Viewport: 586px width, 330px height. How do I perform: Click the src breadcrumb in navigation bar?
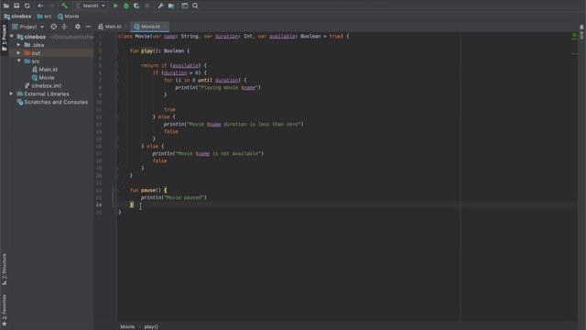point(44,16)
